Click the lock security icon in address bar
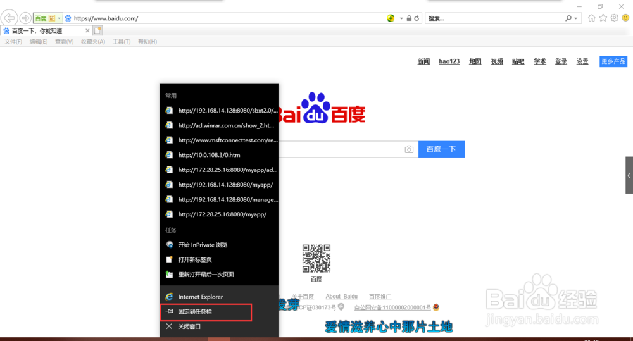 click(x=409, y=18)
